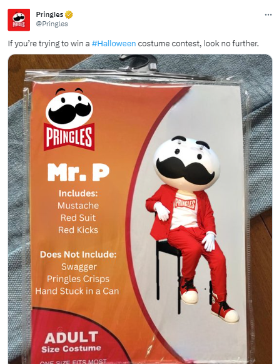Click the 'Includes:' heading in the image

tap(78, 193)
